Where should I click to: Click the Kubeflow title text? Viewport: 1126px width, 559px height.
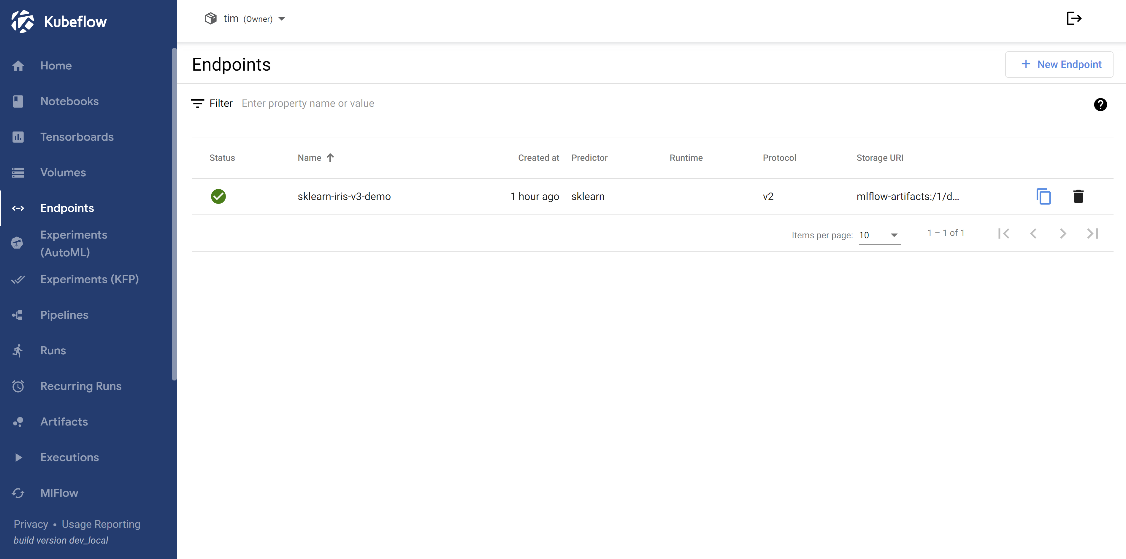click(75, 22)
